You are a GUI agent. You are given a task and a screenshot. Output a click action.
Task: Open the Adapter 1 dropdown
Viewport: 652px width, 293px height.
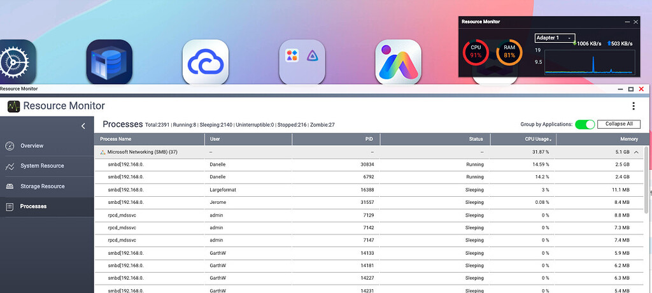tap(555, 38)
